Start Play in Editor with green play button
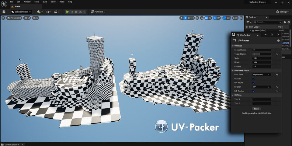Image resolution: width=292 pixels, height=146 pixels. pyautogui.click(x=68, y=12)
